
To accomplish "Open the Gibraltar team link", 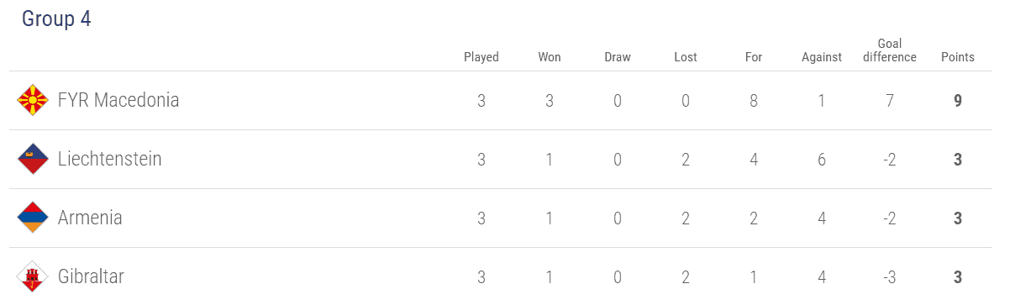I will coord(91,276).
